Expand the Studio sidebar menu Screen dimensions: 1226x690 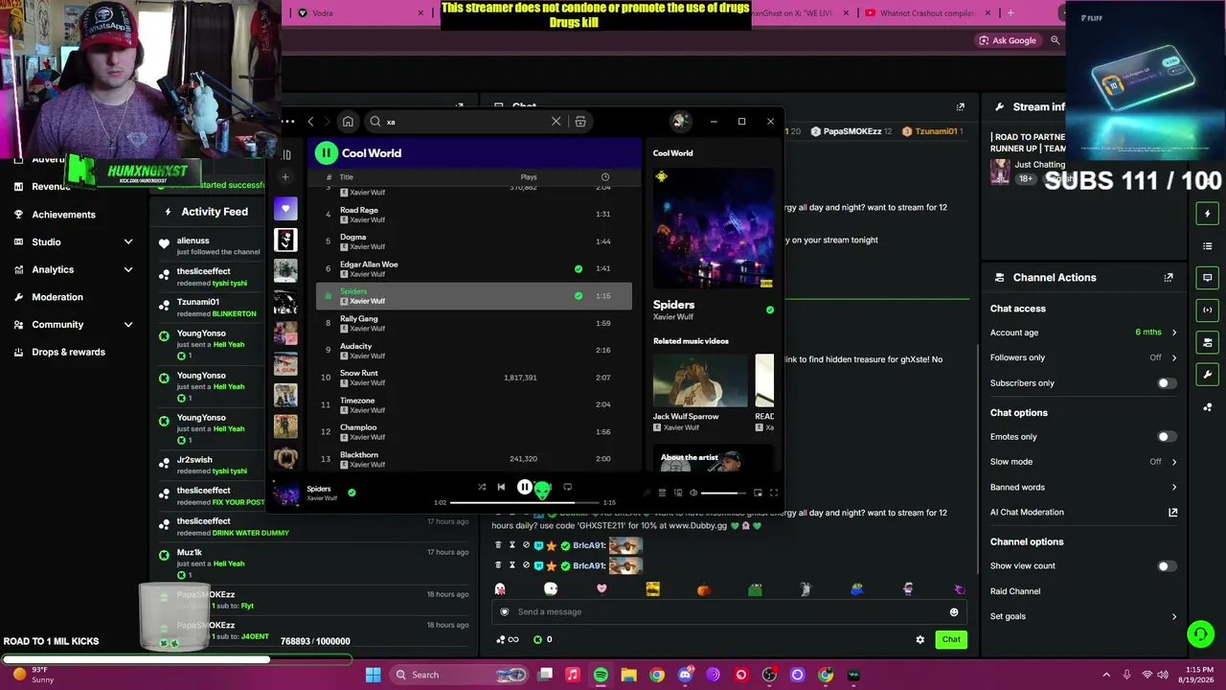tap(74, 241)
